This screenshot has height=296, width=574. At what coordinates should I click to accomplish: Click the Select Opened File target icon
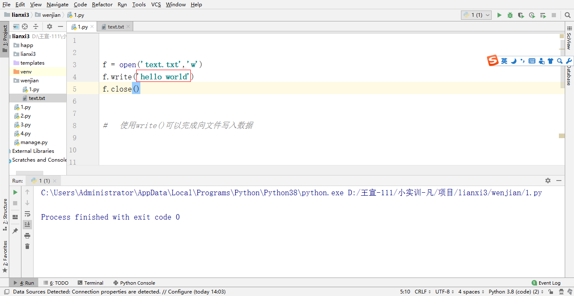(25, 26)
